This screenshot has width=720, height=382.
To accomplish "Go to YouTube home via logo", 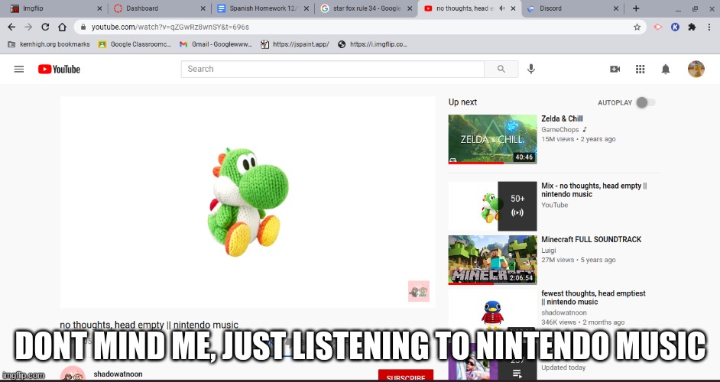I will click(59, 69).
